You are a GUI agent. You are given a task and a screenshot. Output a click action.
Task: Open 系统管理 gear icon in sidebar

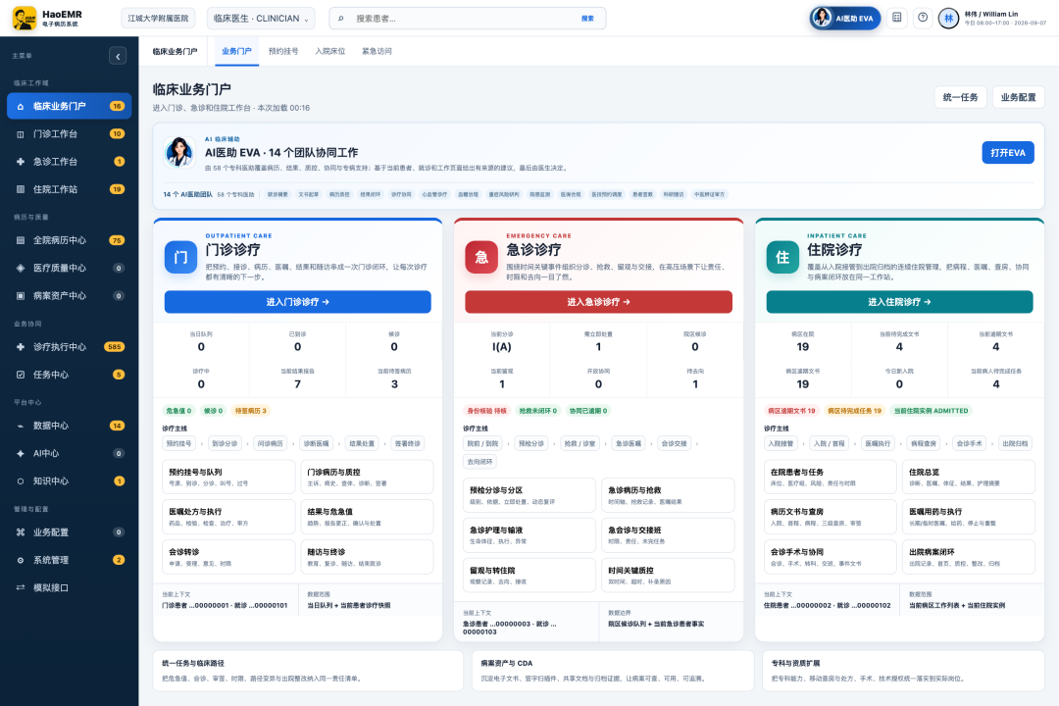tap(21, 560)
